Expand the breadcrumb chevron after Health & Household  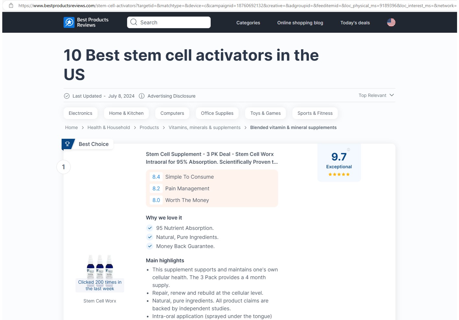(x=135, y=127)
